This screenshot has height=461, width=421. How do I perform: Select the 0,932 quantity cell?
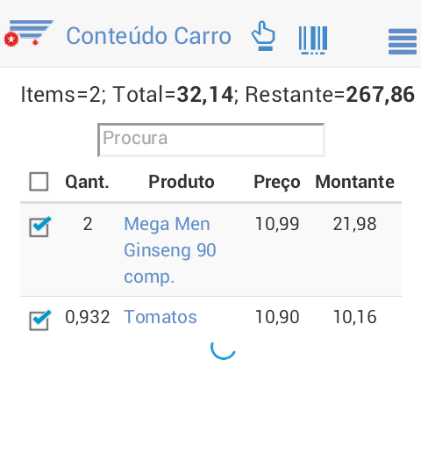tap(88, 317)
